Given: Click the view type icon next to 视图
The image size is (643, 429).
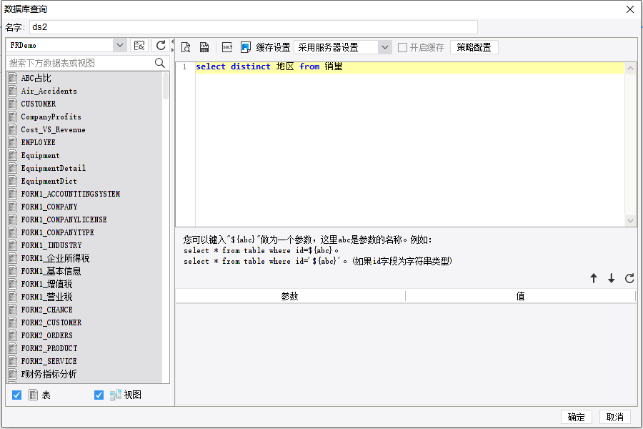Looking at the screenshot, I should coord(116,395).
